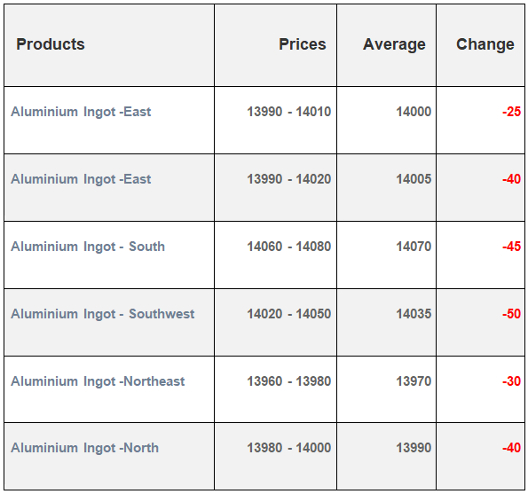
Task: Open the Aluminium Ingot -Northeast link
Action: pyautogui.click(x=98, y=381)
